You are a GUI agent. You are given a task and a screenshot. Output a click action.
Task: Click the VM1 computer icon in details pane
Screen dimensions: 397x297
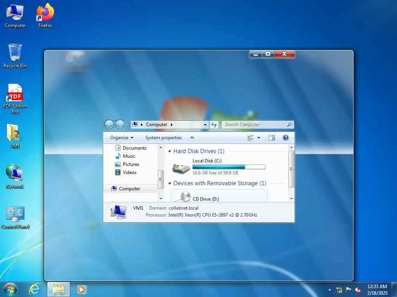click(119, 212)
